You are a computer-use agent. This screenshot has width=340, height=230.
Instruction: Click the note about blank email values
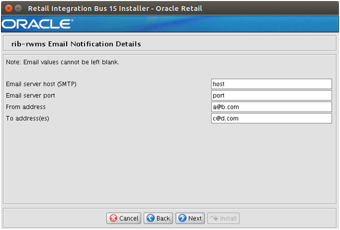pos(63,62)
